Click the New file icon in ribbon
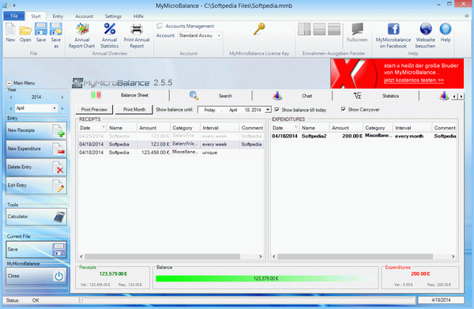The width and height of the screenshot is (474, 309). tap(10, 32)
